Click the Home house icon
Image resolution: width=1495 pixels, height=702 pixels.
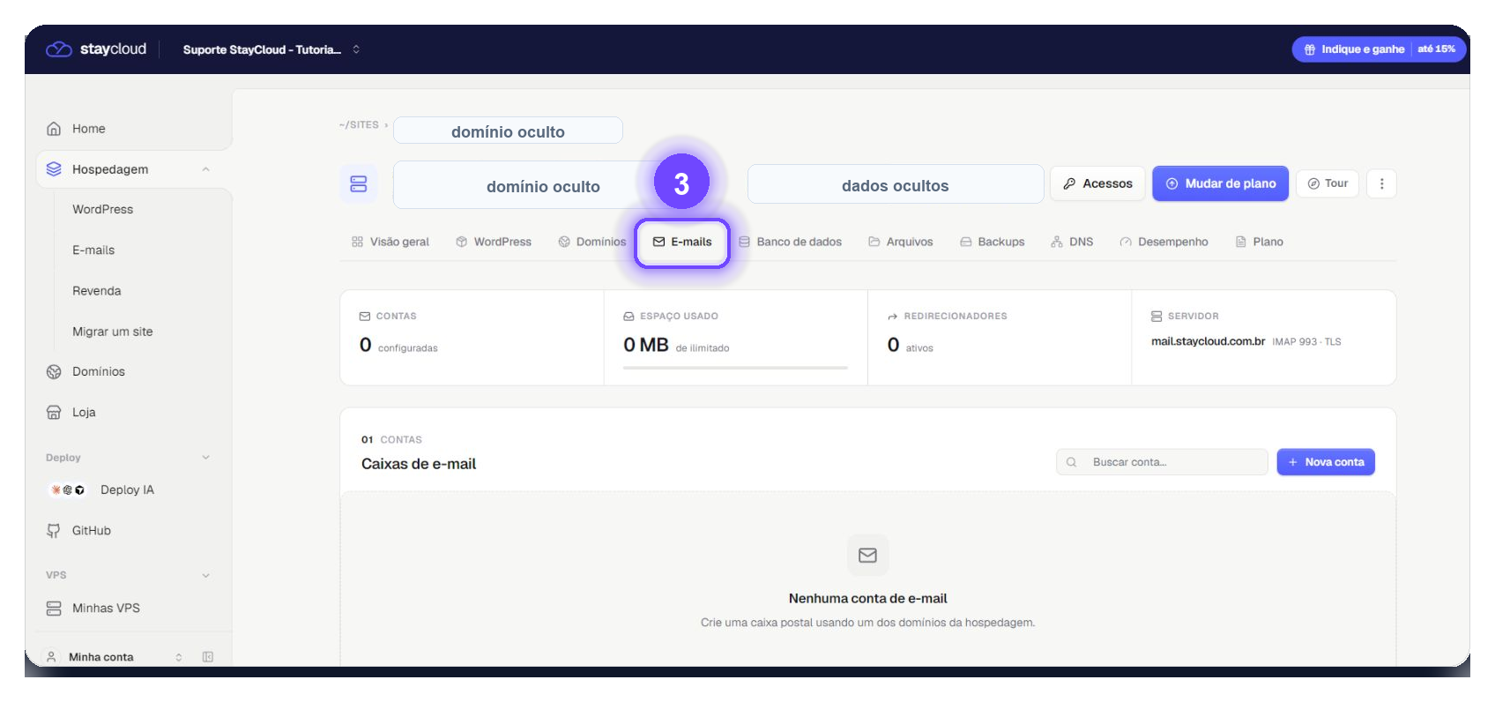tap(54, 129)
